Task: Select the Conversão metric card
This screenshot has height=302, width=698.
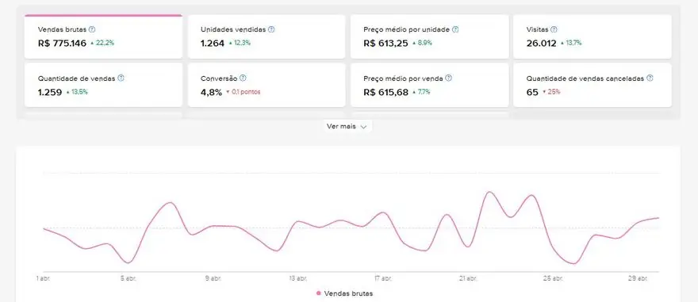Action: [x=267, y=85]
